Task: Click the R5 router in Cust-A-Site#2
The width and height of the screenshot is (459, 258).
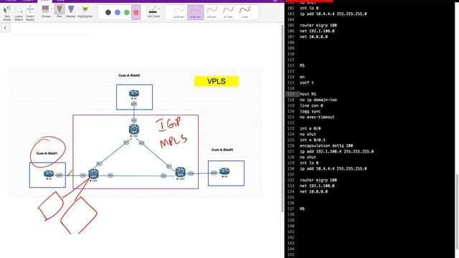Action: (134, 94)
